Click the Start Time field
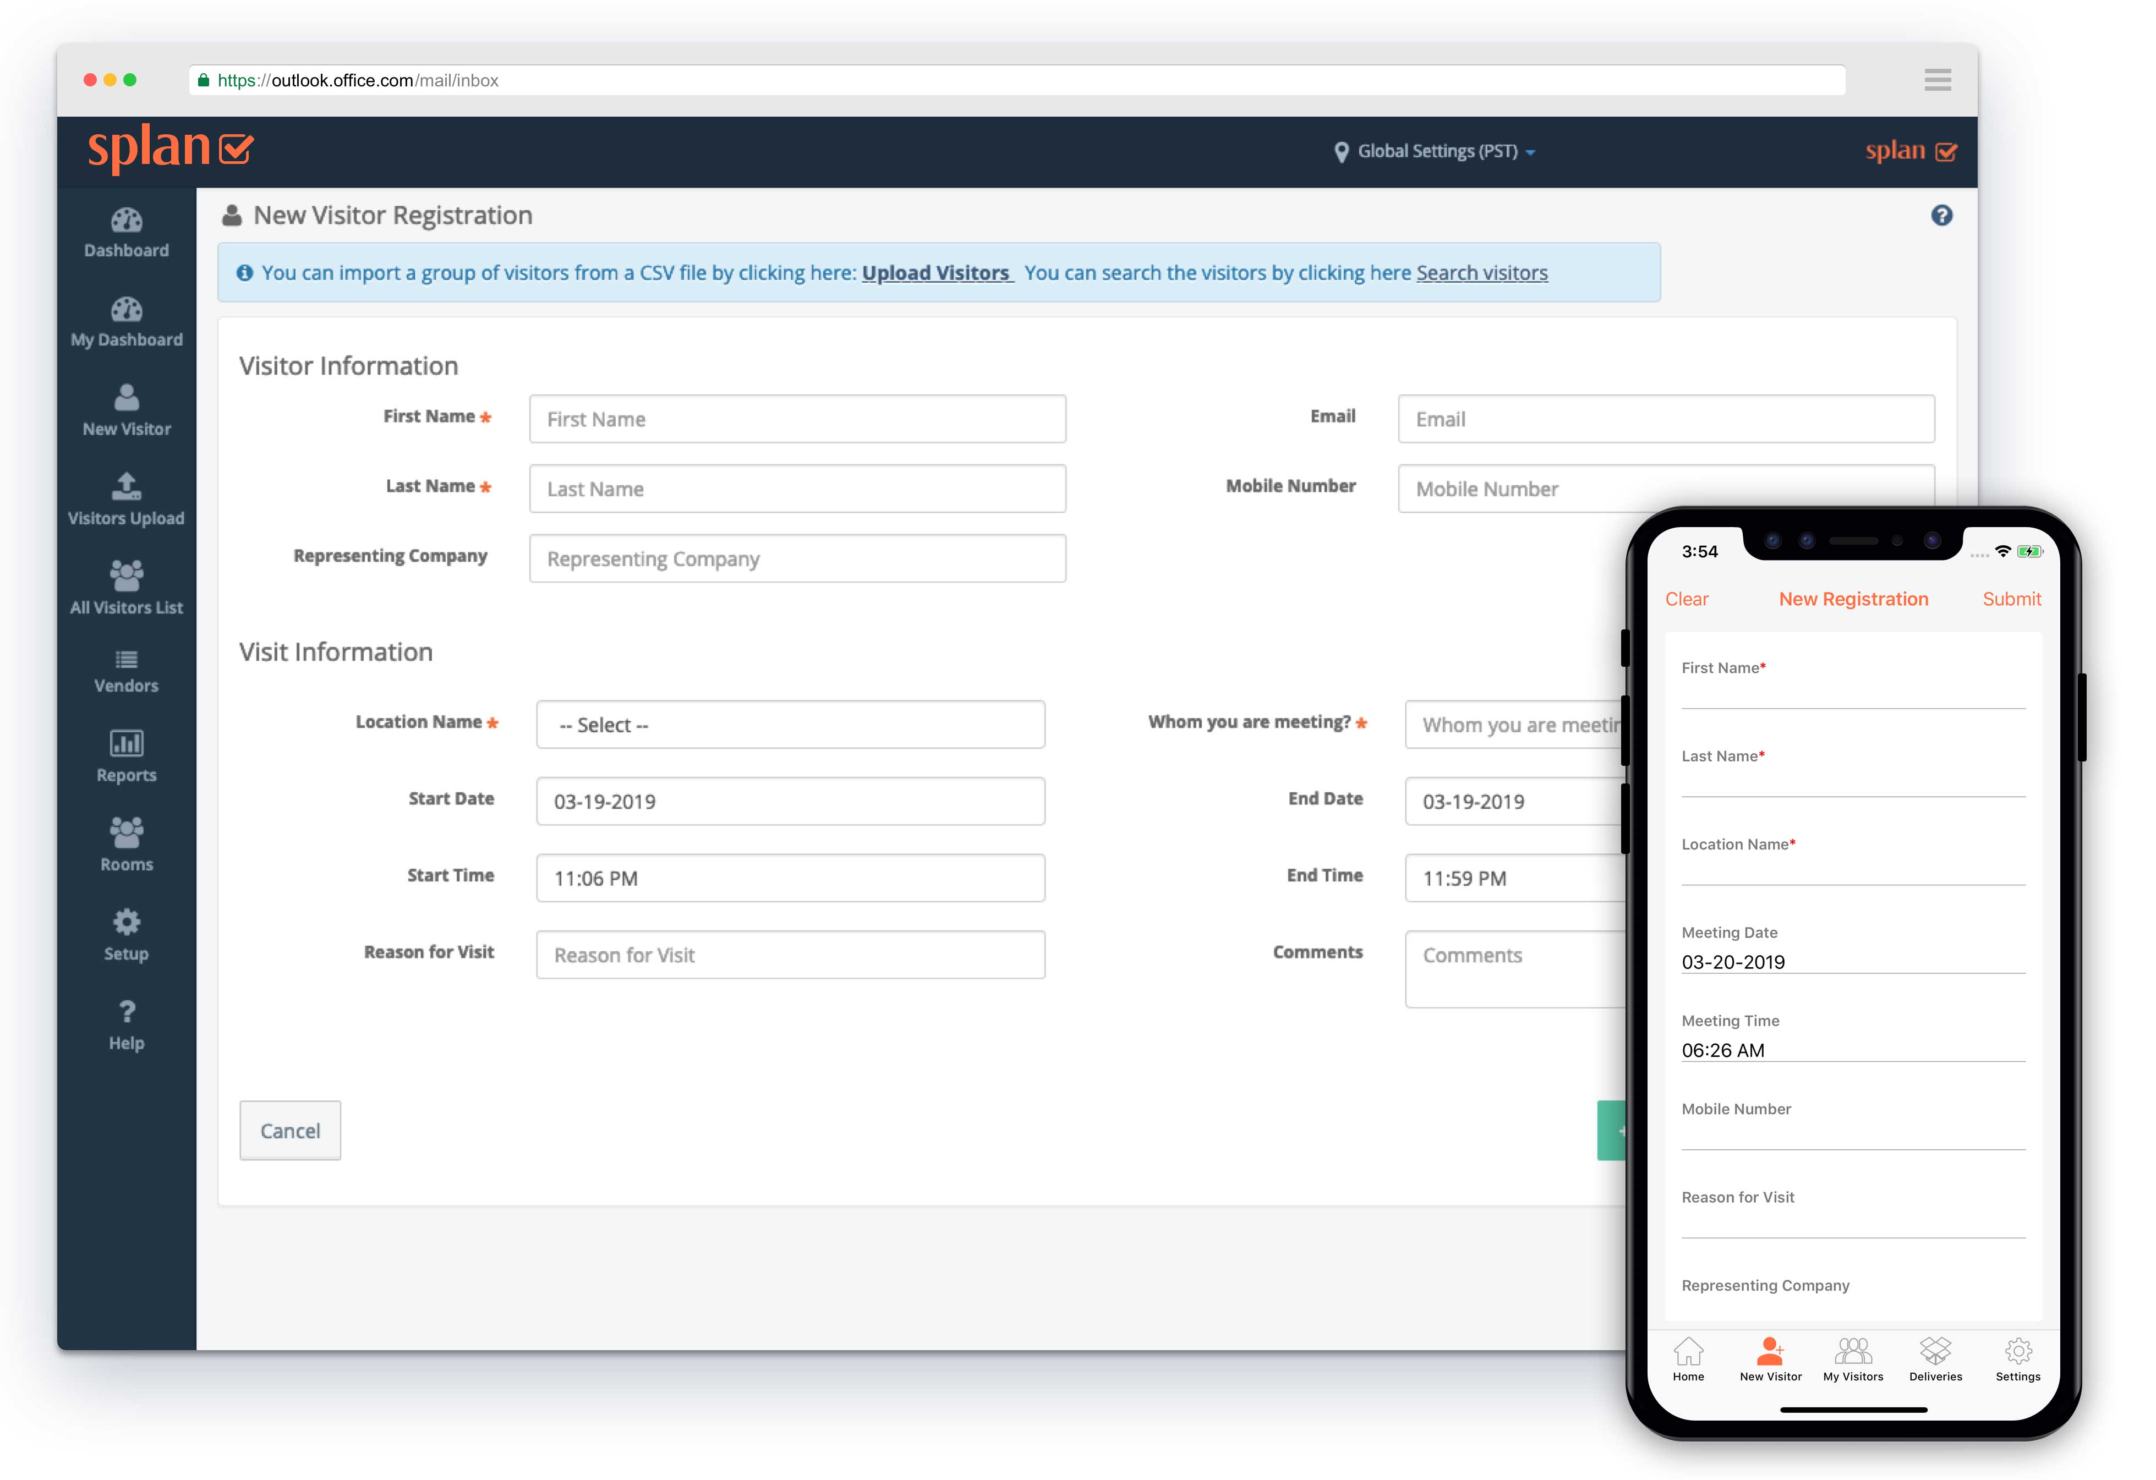2156x1480 pixels. click(x=790, y=878)
